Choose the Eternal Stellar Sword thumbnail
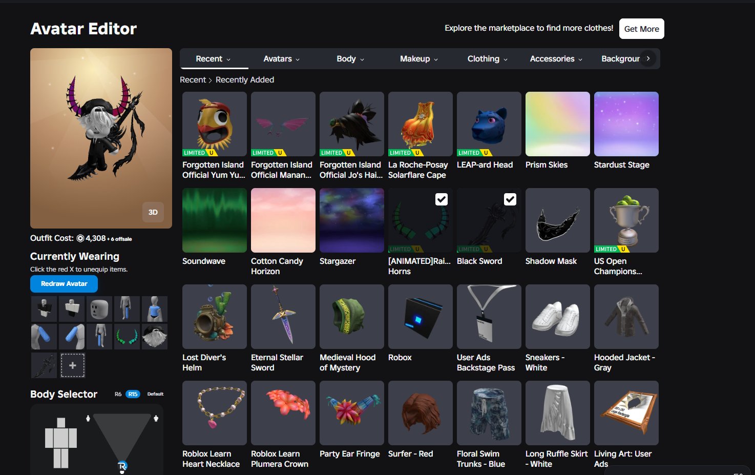755x475 pixels. point(283,317)
